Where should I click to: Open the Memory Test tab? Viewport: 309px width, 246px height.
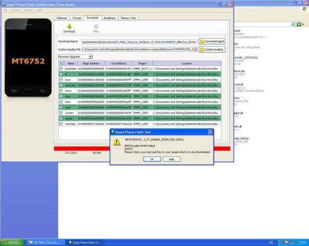pos(128,18)
